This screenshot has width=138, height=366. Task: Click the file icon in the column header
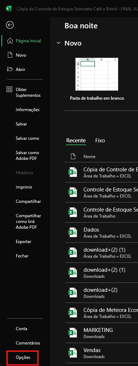(x=73, y=156)
